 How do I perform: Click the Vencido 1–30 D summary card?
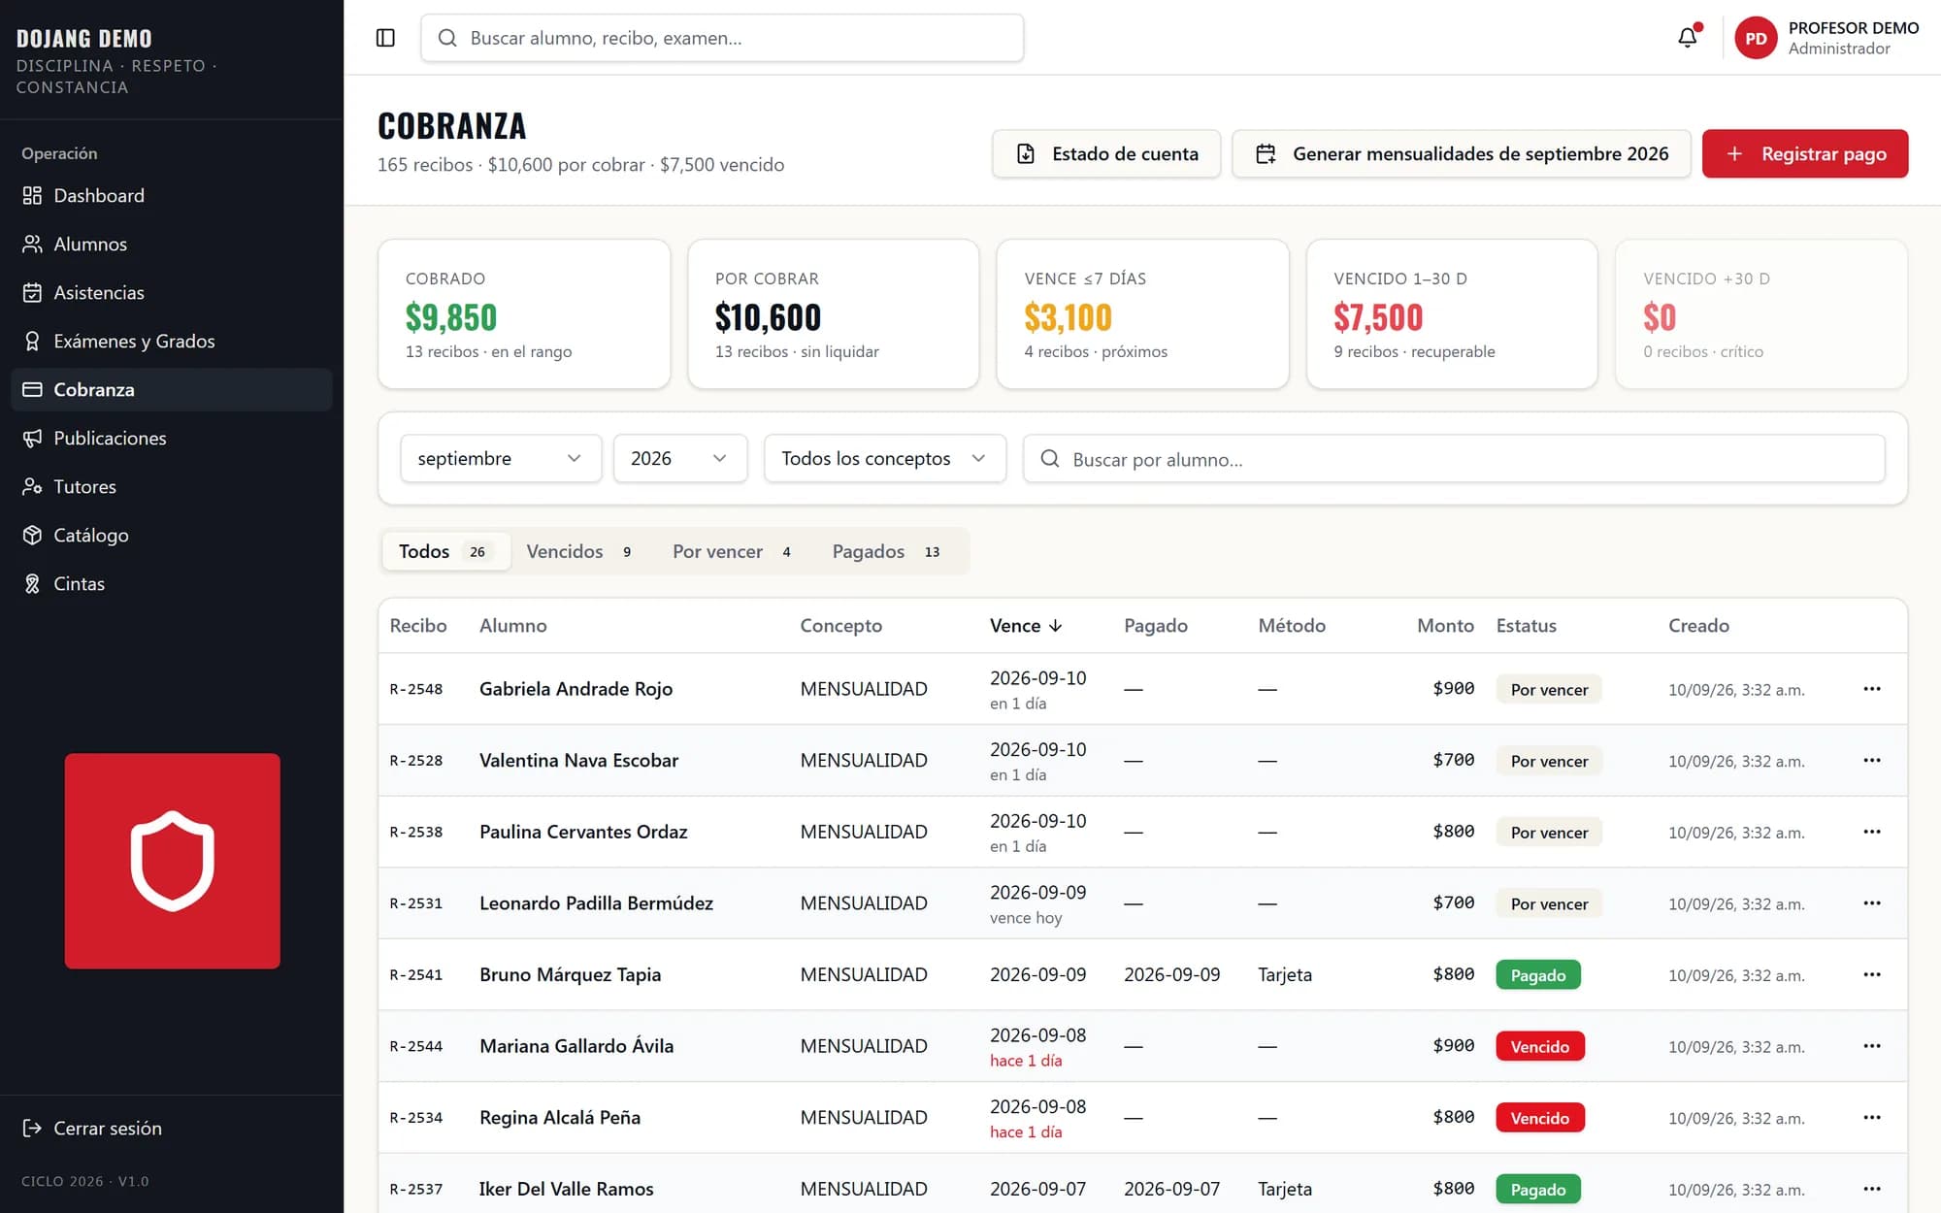click(x=1452, y=314)
